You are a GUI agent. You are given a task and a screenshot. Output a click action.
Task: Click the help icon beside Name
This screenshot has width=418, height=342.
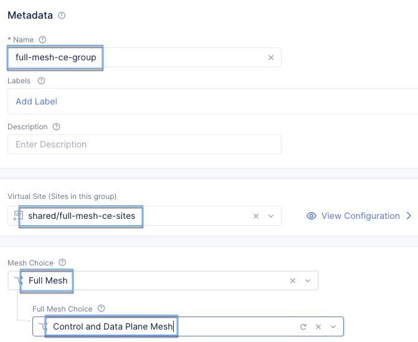(x=42, y=40)
